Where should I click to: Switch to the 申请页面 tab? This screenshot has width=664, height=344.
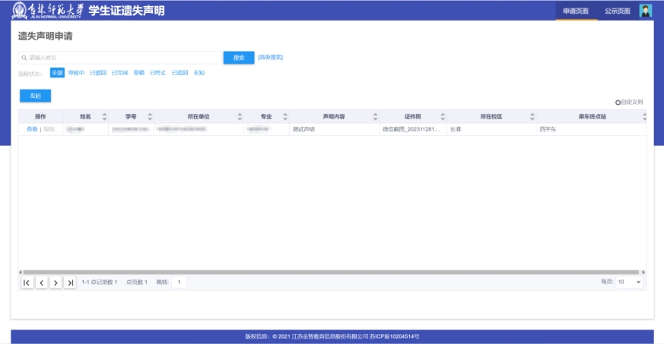pos(576,11)
